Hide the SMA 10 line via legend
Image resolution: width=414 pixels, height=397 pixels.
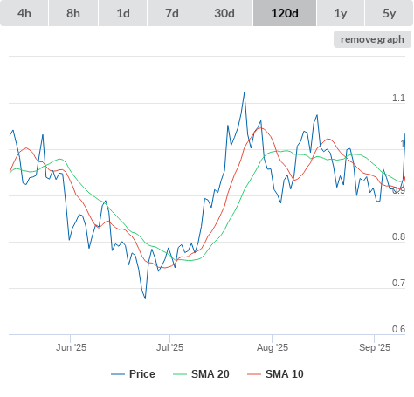point(285,374)
